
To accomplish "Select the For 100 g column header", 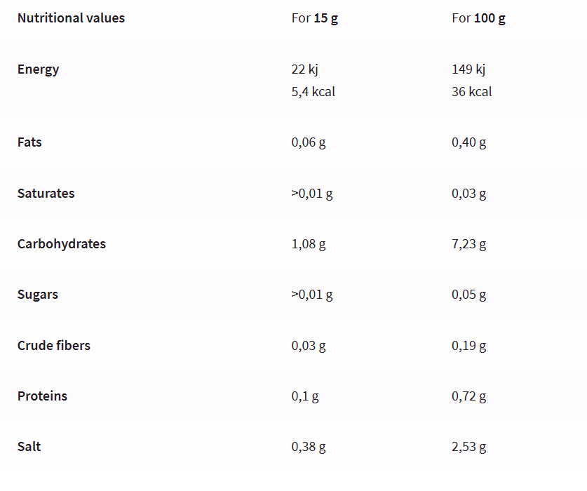I will (x=478, y=19).
